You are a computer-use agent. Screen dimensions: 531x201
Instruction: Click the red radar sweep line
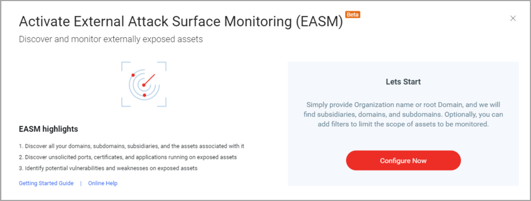click(x=149, y=79)
